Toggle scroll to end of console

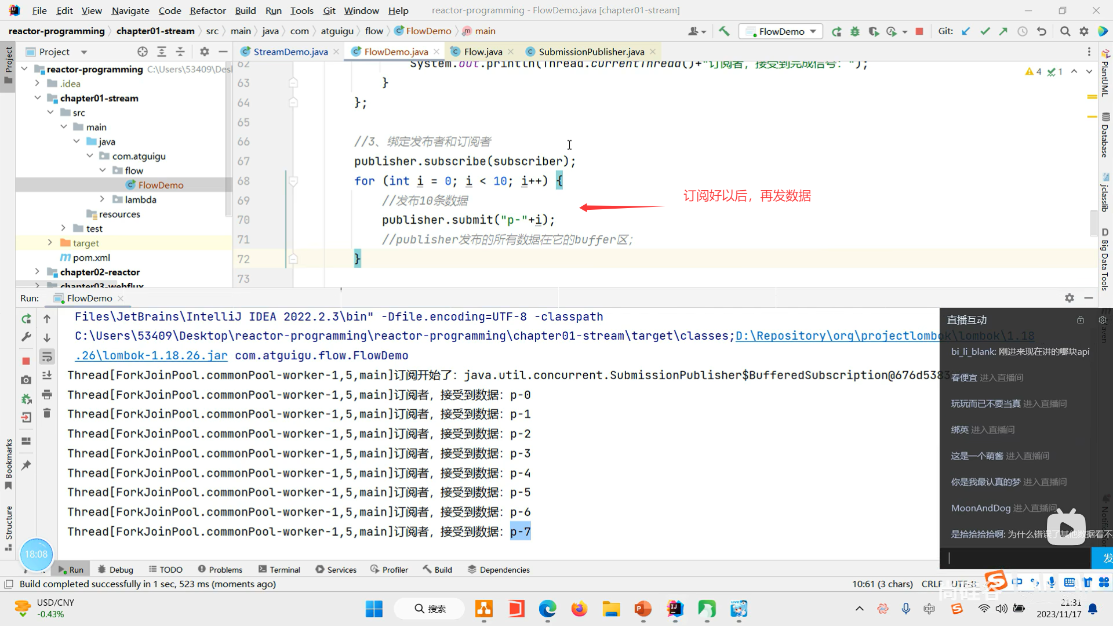click(47, 376)
